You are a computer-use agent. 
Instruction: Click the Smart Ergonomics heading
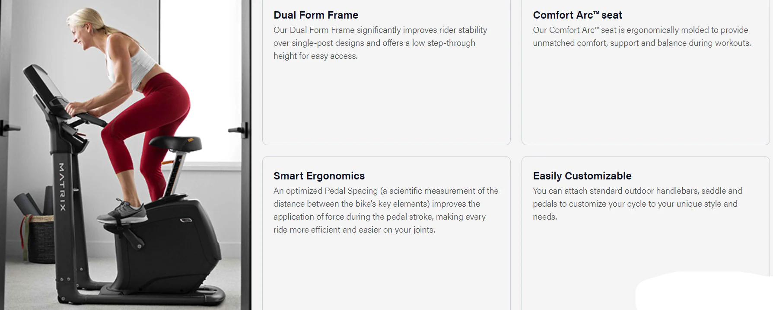pos(319,176)
